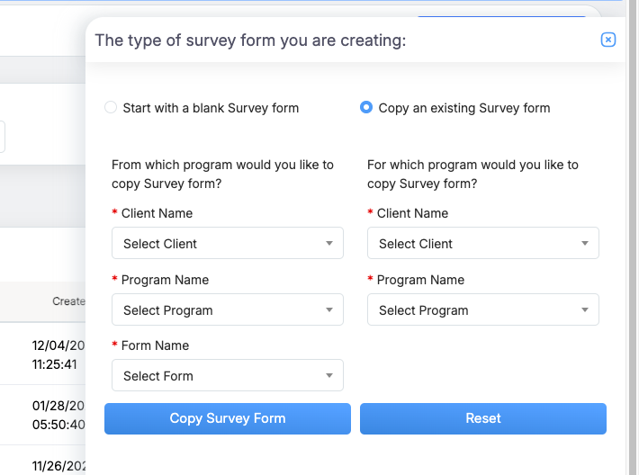This screenshot has height=475, width=639.
Task: Select 'Start with a blank Survey form' option
Action: pos(112,108)
